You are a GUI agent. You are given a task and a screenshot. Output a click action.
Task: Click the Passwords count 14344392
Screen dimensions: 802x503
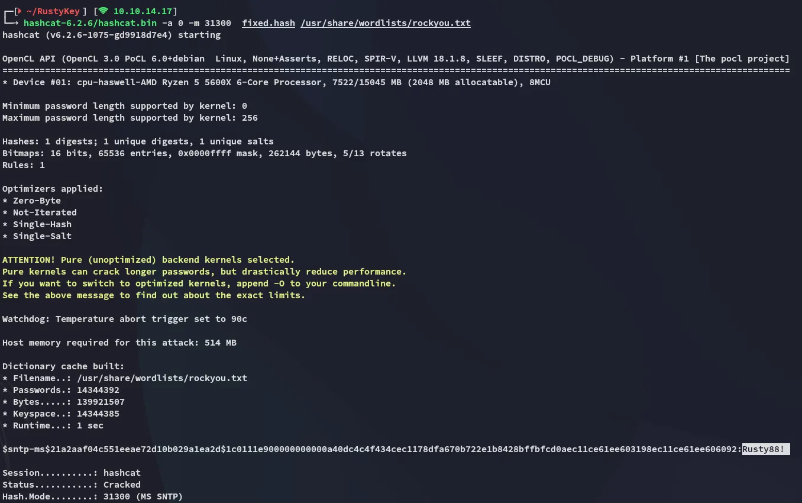pos(98,390)
